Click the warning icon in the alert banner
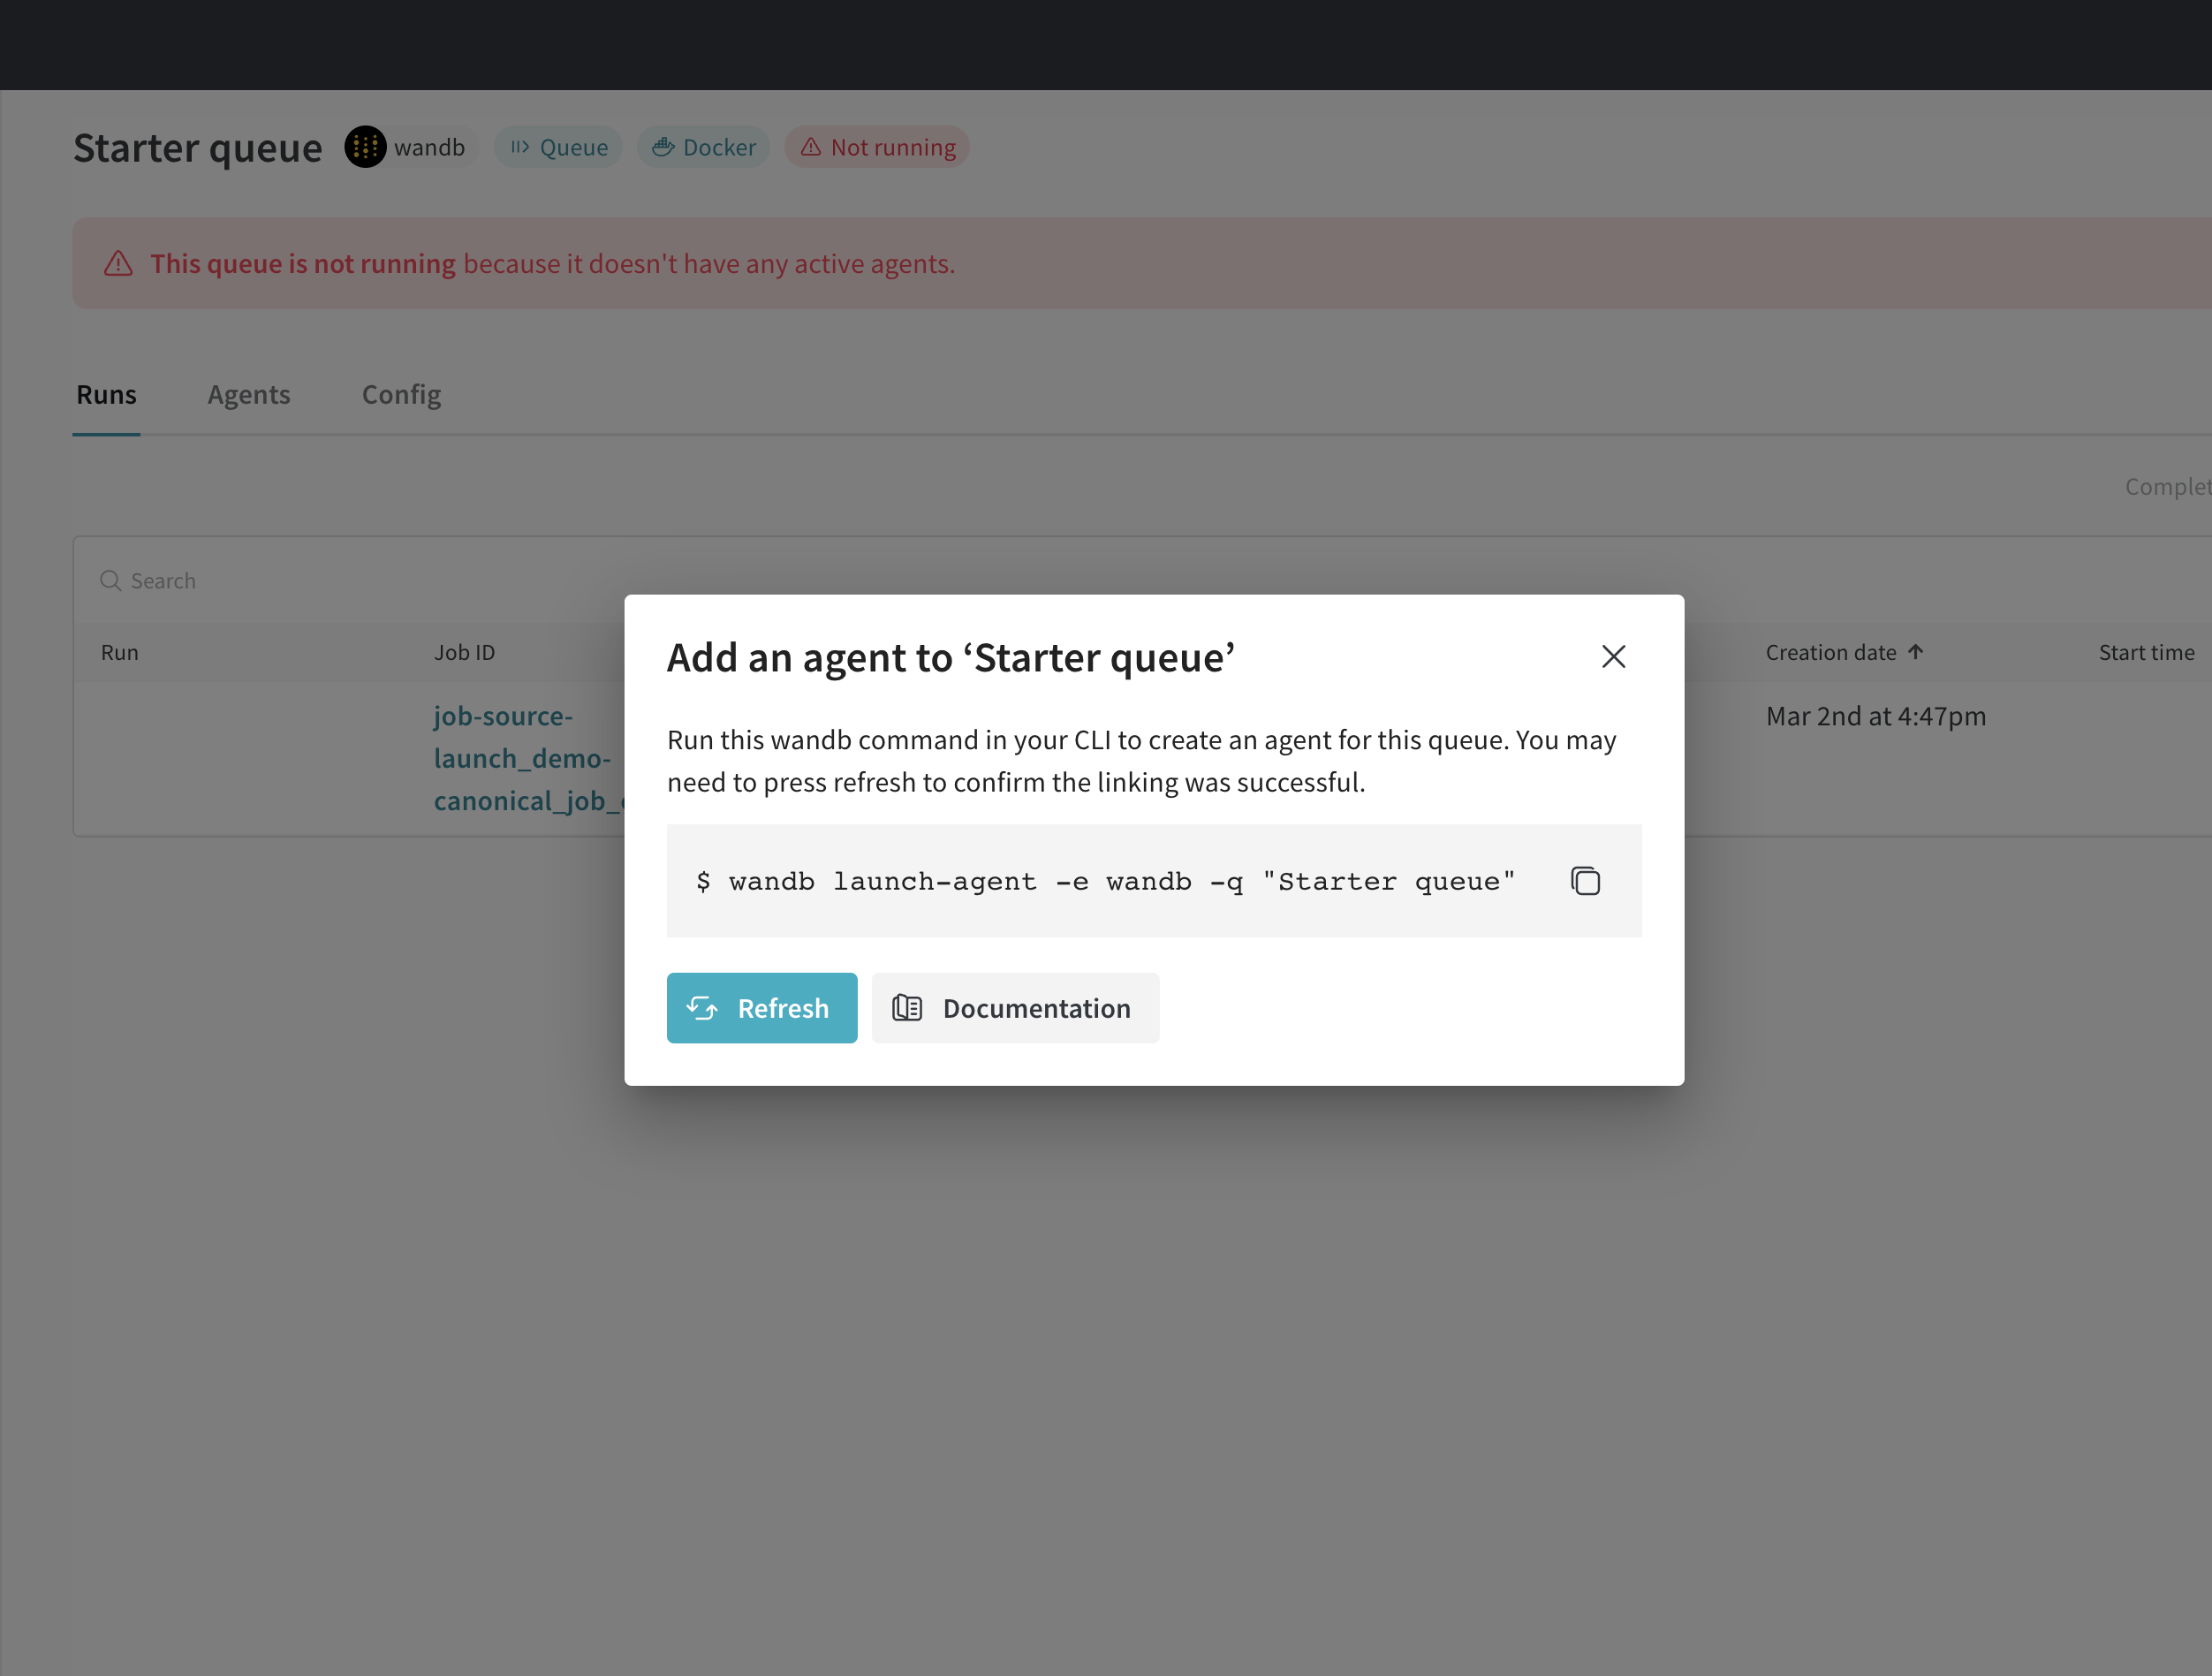The image size is (2212, 1676). [118, 264]
